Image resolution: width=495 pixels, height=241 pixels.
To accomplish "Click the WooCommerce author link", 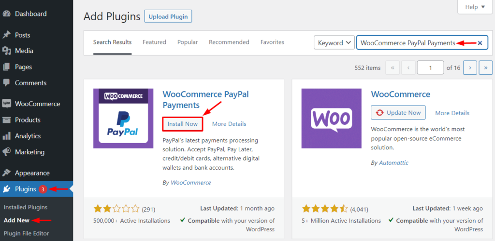I will click(190, 183).
